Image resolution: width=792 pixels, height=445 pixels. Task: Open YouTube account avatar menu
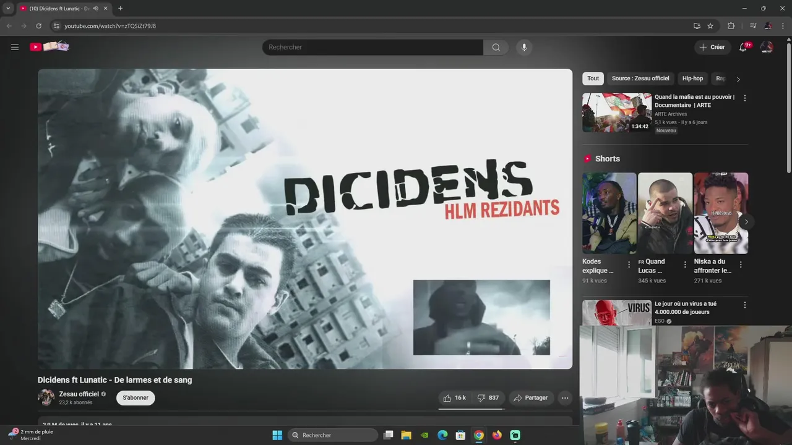767,47
